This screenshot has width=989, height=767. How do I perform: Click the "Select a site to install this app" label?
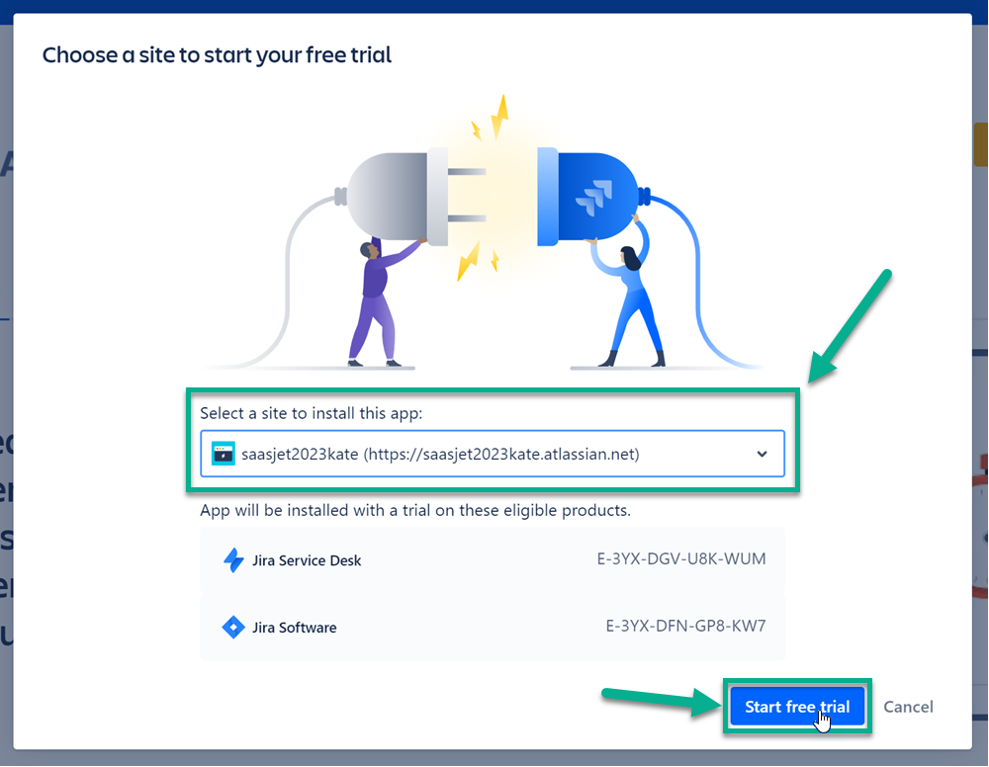tap(311, 413)
